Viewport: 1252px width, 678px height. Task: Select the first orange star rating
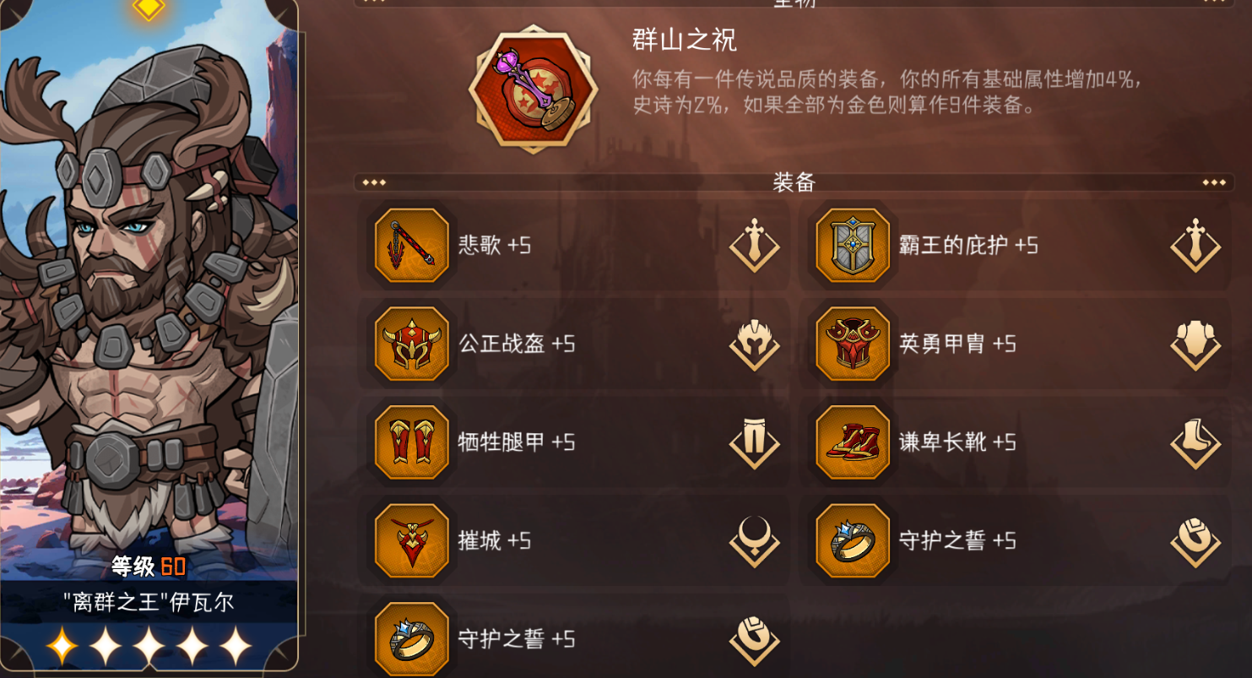point(61,647)
